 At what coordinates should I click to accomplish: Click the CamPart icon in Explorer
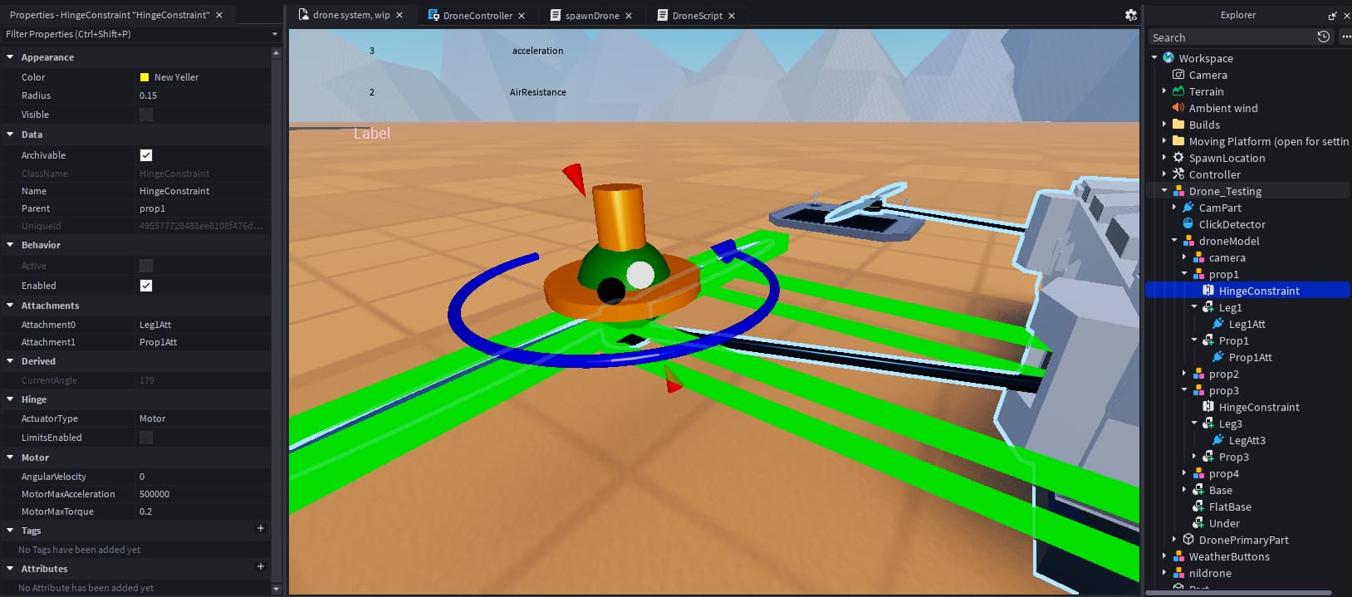(1188, 208)
